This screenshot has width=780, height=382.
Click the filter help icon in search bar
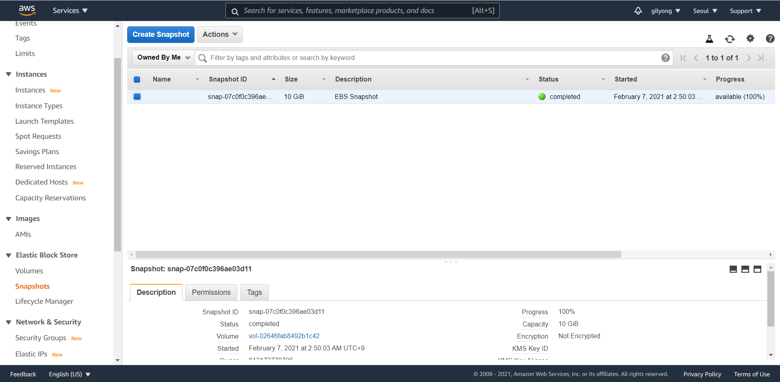pos(665,58)
